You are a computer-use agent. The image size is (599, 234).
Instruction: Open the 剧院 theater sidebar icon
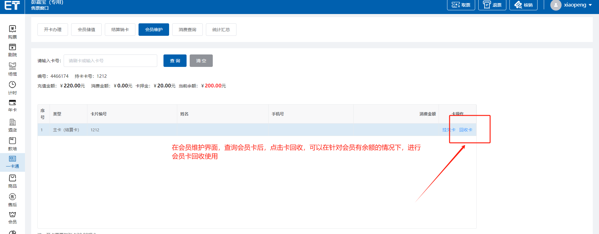[x=12, y=47]
